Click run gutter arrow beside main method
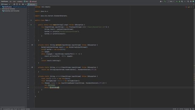This screenshot has width=195, height=110. click(x=31, y=25)
